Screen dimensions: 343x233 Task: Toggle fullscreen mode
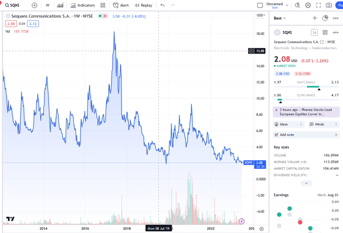click(318, 5)
